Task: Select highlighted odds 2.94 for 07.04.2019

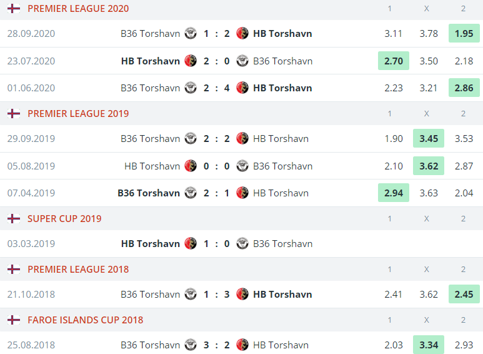Action: click(394, 193)
